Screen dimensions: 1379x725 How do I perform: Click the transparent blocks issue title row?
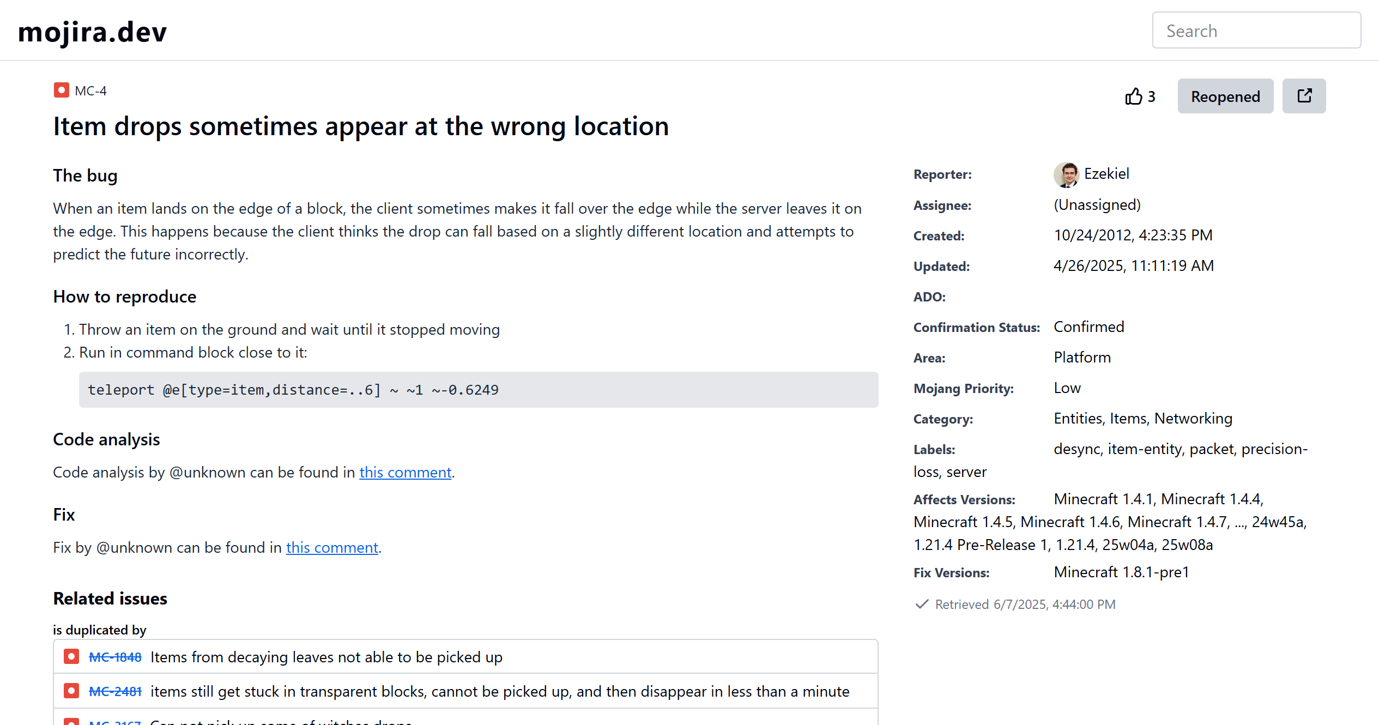point(499,692)
